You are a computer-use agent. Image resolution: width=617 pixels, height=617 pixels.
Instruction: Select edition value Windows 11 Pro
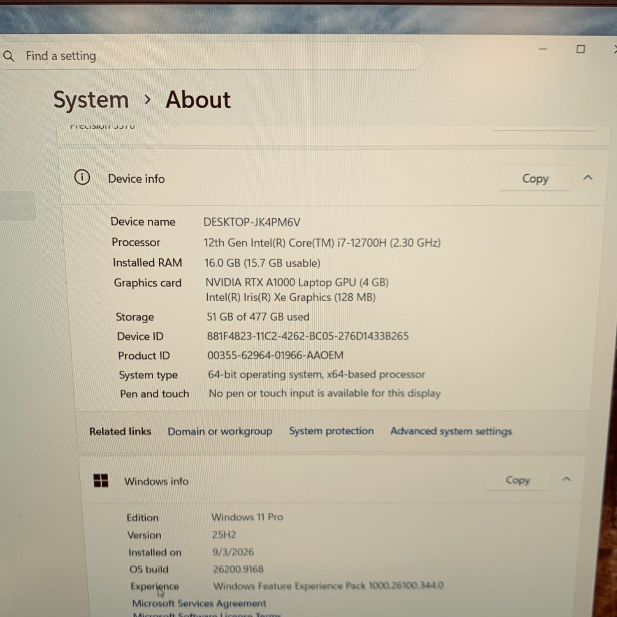(247, 517)
